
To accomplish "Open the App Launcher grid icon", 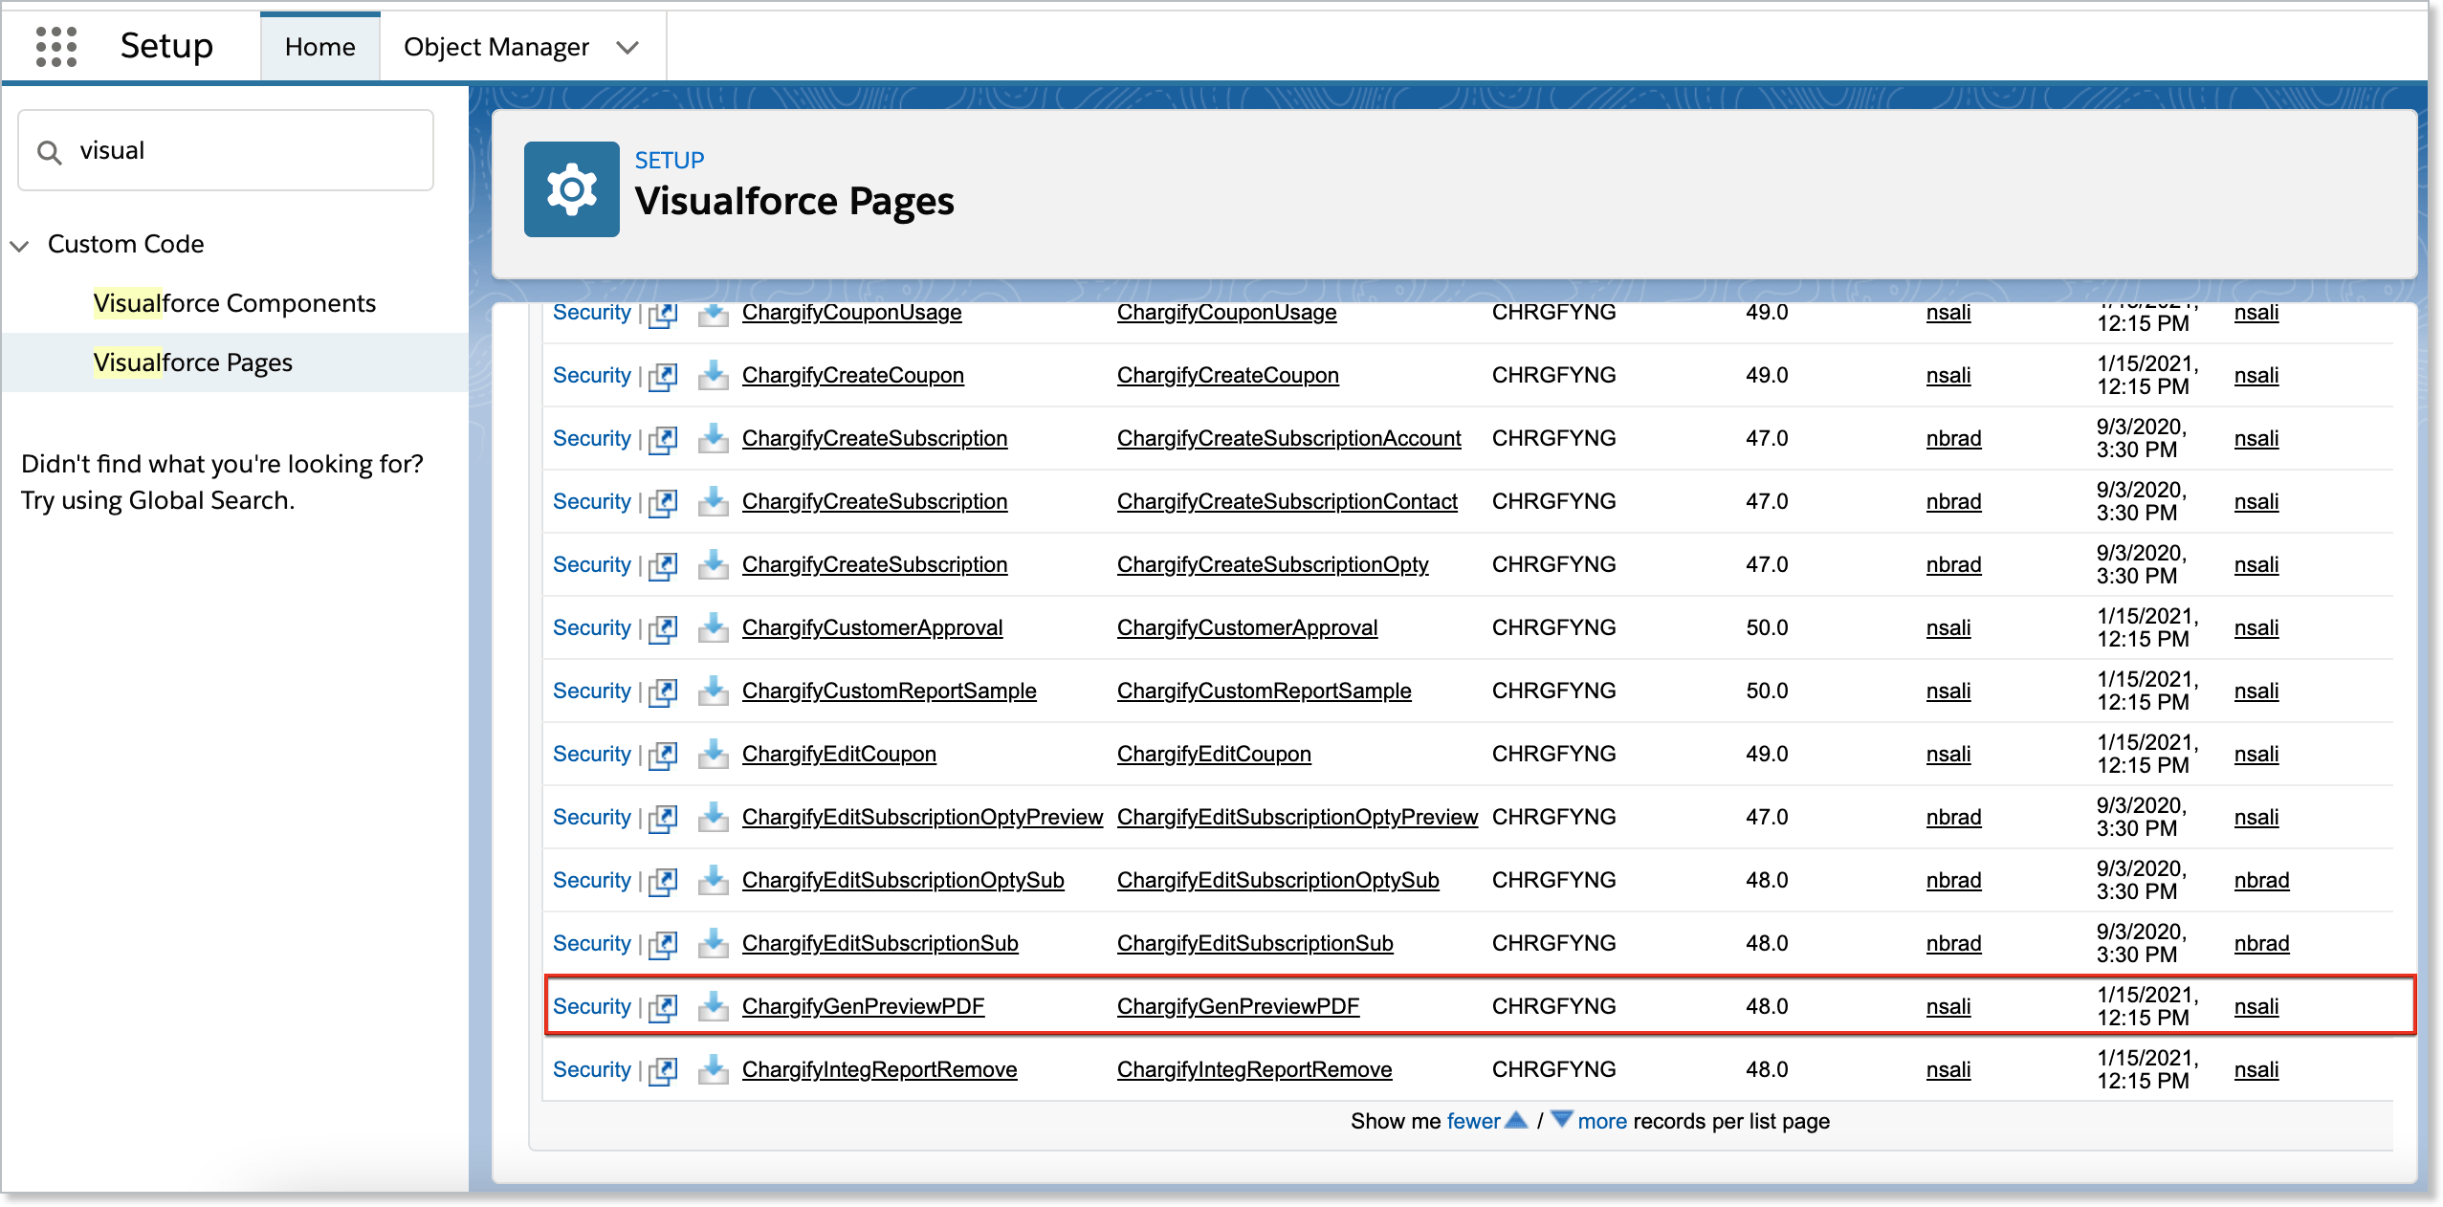I will pos(56,45).
